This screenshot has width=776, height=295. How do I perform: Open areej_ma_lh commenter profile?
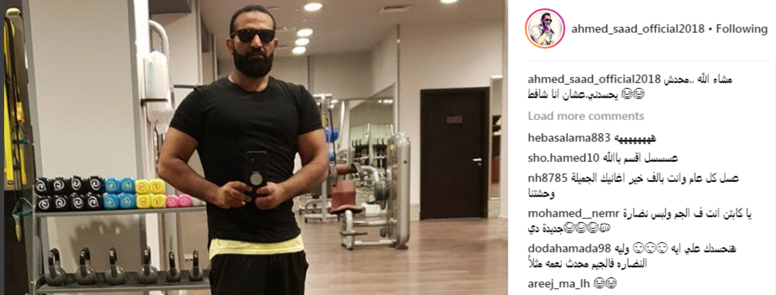(x=557, y=283)
